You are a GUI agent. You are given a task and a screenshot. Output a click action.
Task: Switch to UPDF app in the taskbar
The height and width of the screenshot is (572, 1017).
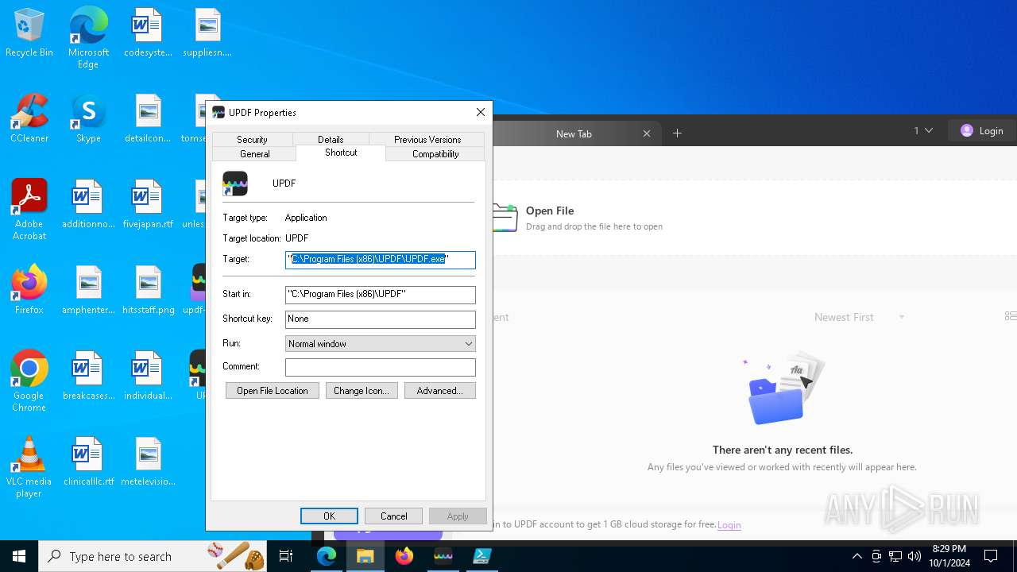[443, 556]
